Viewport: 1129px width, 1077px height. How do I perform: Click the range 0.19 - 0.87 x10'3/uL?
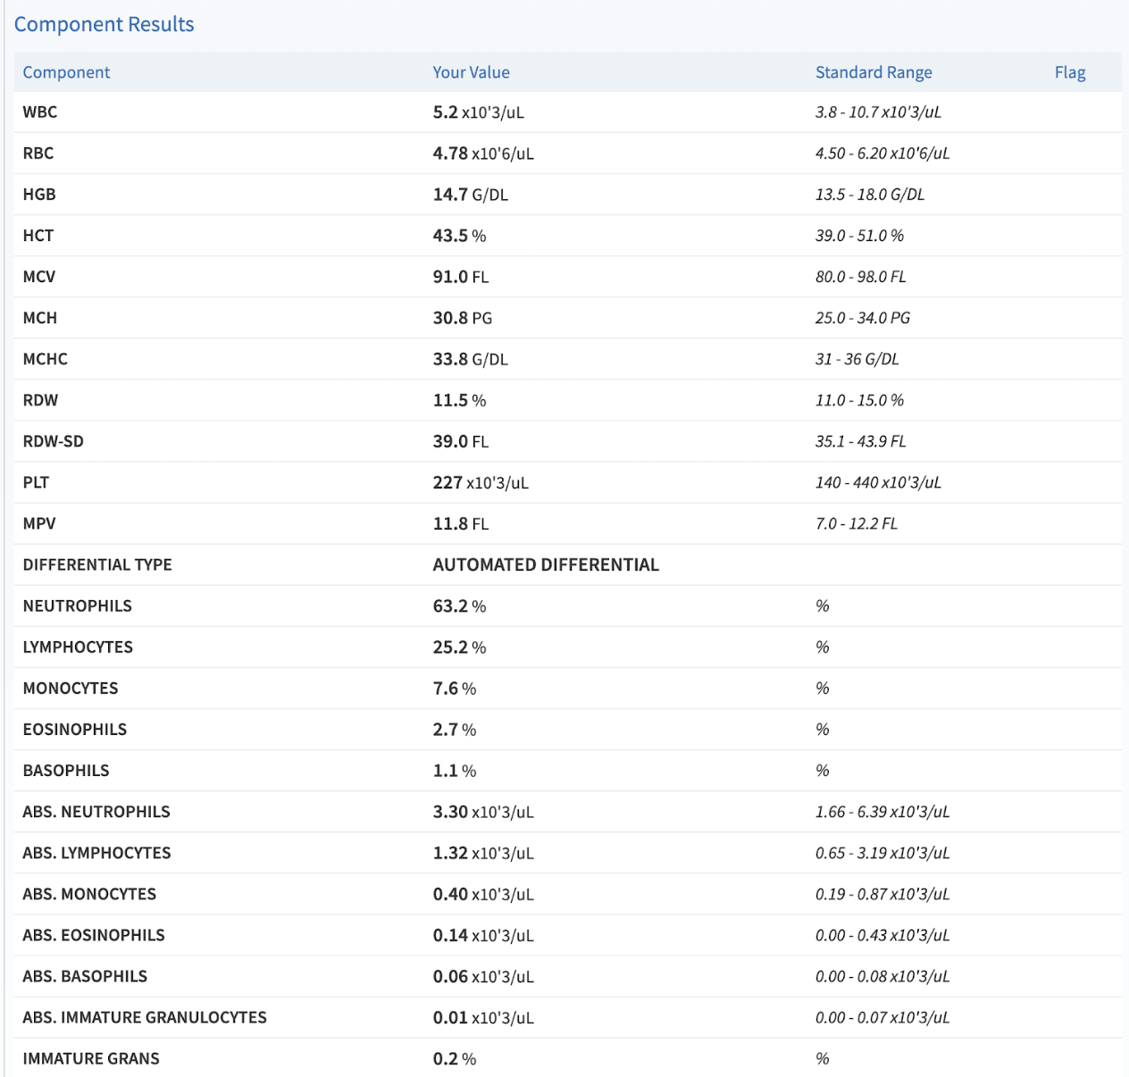(x=882, y=893)
